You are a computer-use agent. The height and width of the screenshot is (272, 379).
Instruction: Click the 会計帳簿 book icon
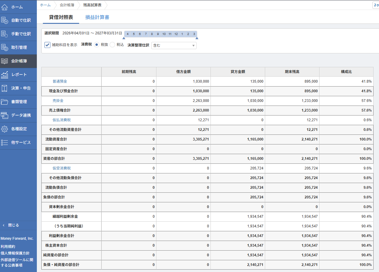point(5,61)
